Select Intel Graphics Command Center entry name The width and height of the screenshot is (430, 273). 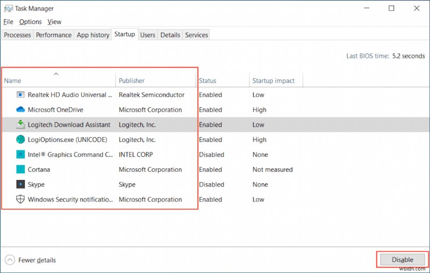coord(70,154)
